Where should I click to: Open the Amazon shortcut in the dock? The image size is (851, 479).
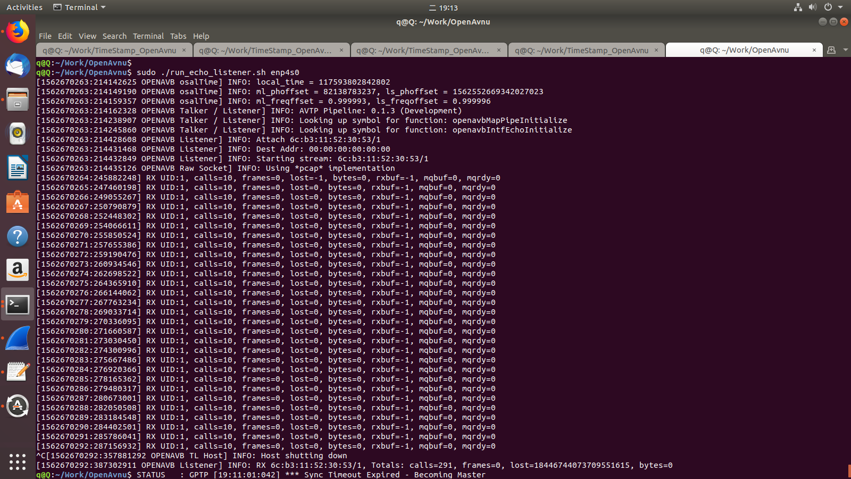click(x=17, y=270)
